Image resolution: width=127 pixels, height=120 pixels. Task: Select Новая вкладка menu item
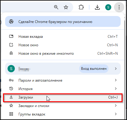coord(63,37)
